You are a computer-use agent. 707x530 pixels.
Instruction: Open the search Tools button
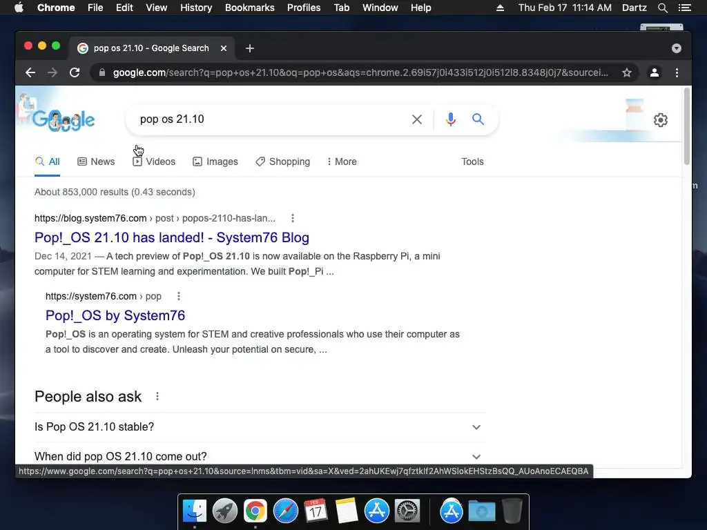point(472,161)
